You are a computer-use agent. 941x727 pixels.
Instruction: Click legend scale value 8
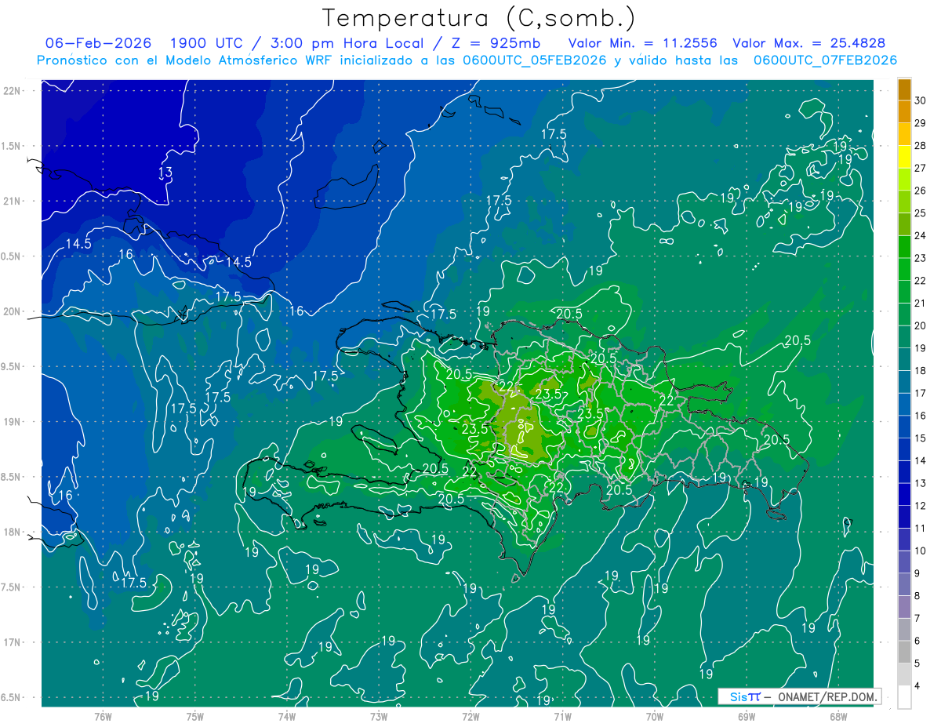point(917,596)
